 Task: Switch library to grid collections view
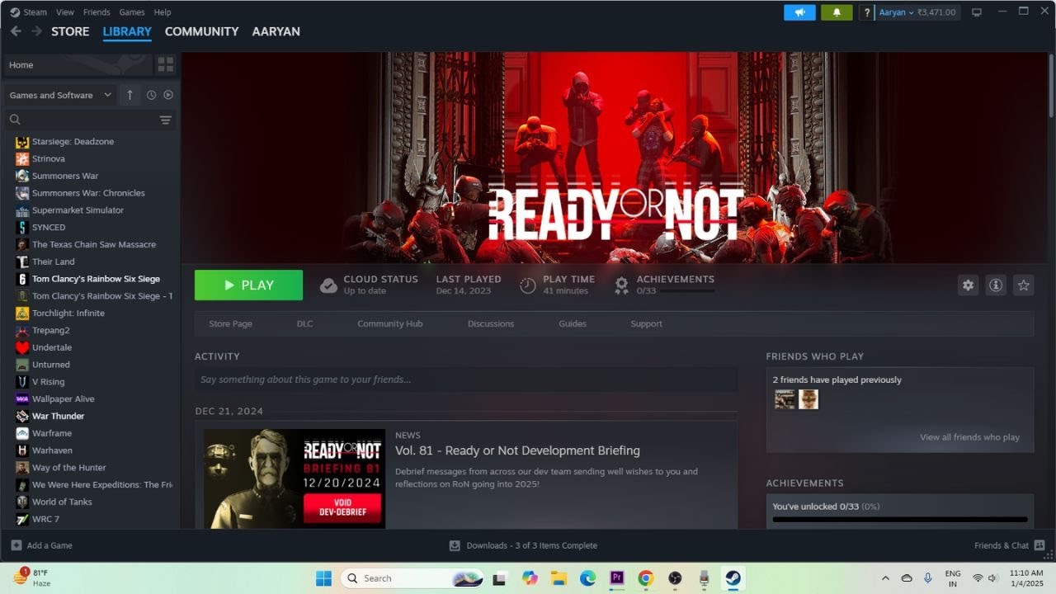[x=166, y=64]
